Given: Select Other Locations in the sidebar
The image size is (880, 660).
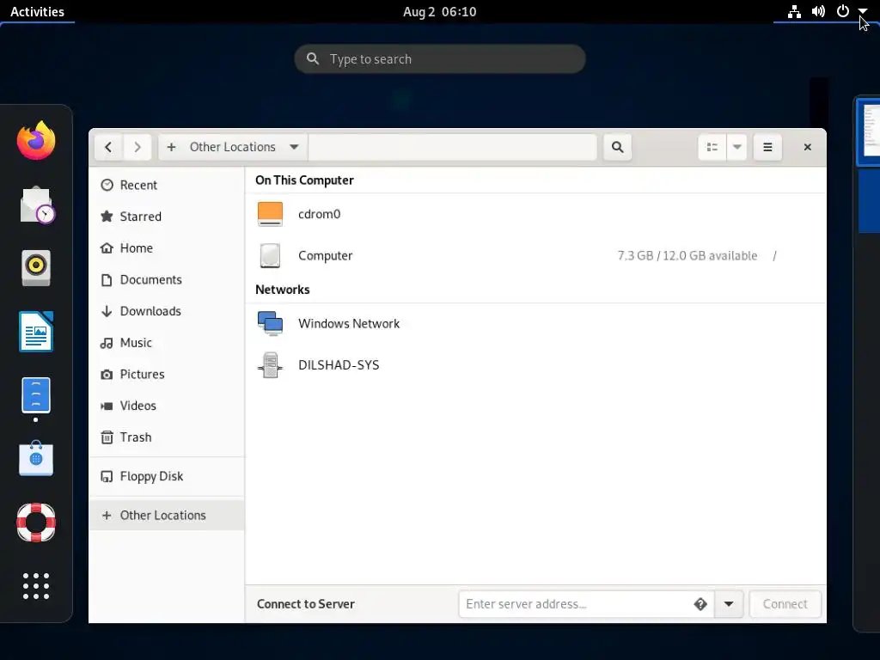Looking at the screenshot, I should [x=166, y=516].
